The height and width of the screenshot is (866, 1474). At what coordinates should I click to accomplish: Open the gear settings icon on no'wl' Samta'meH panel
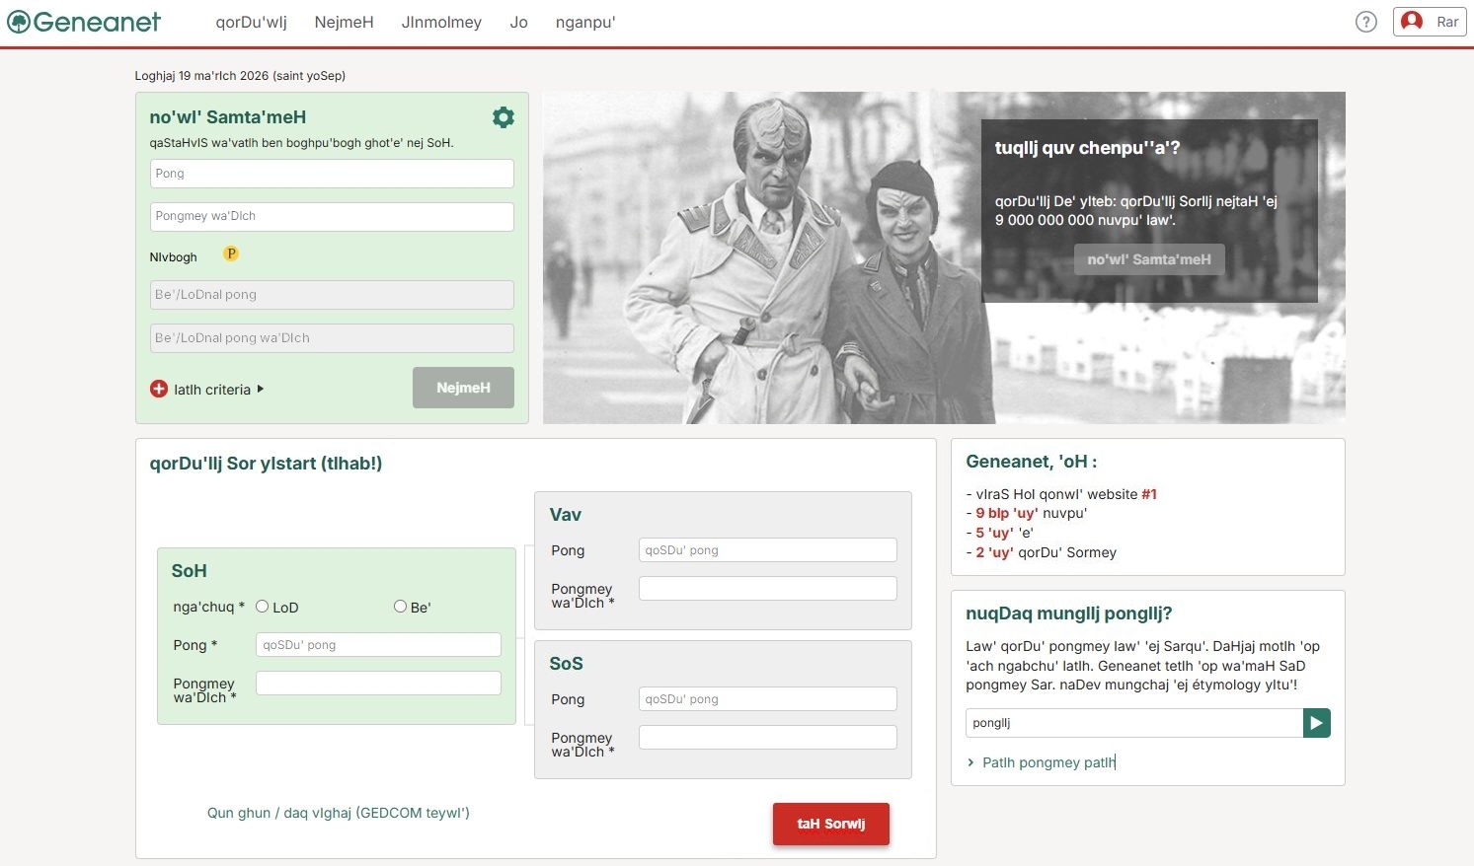[504, 116]
